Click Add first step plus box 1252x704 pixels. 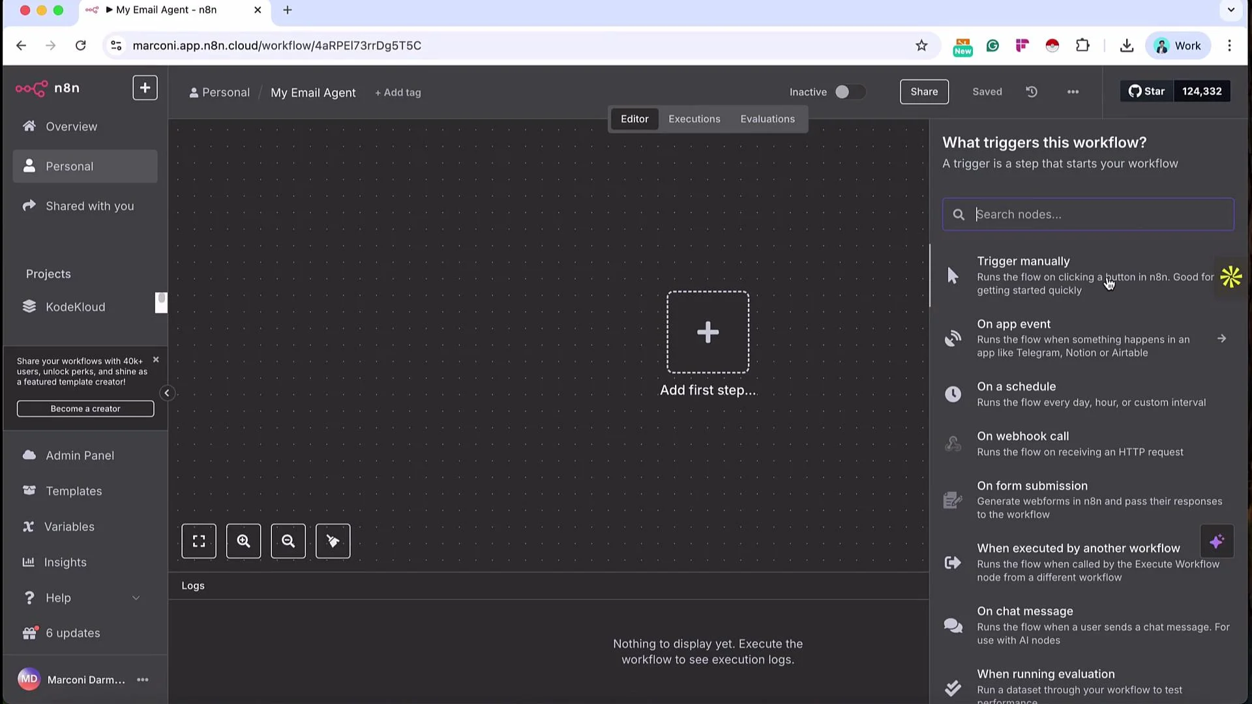coord(708,332)
